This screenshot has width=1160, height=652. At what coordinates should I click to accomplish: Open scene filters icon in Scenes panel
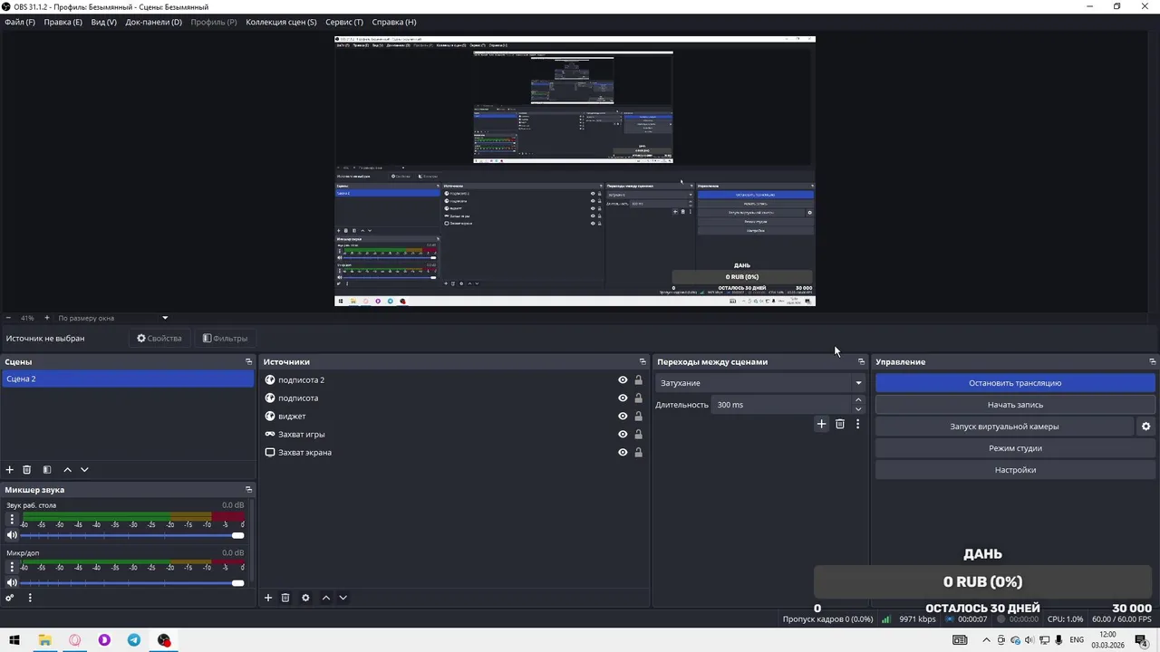[x=47, y=470]
